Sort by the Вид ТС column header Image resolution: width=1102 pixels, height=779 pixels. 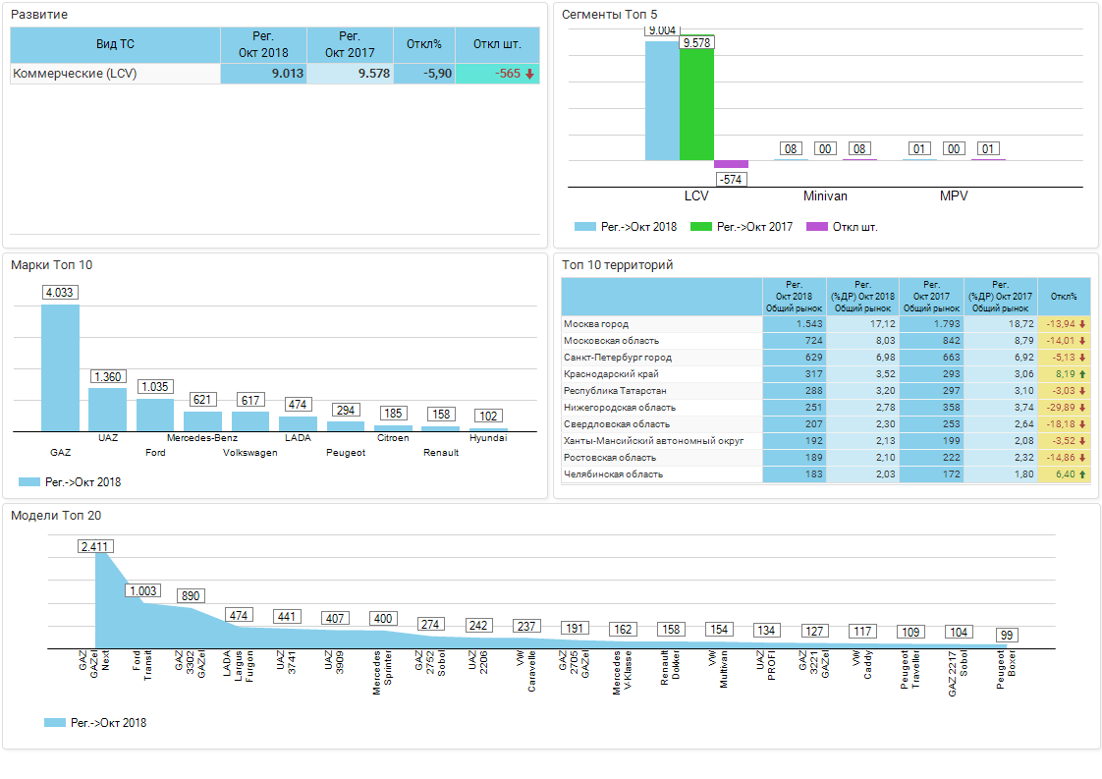coord(115,44)
